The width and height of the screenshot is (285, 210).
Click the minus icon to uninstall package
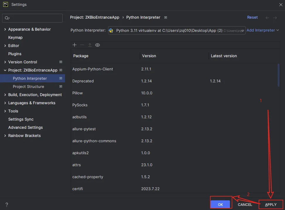[x=82, y=45]
